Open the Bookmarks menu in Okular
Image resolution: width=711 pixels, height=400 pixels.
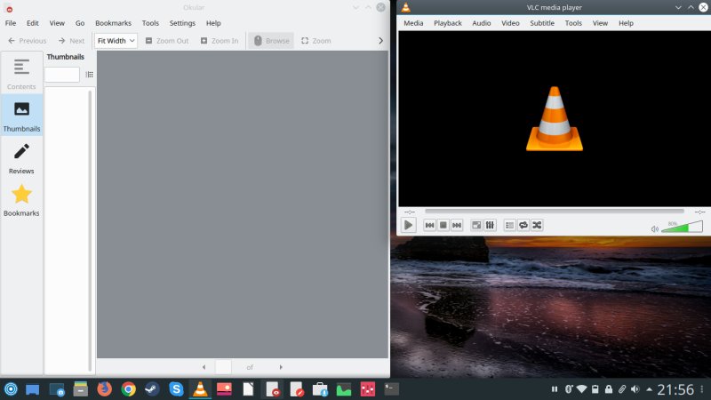pyautogui.click(x=113, y=23)
